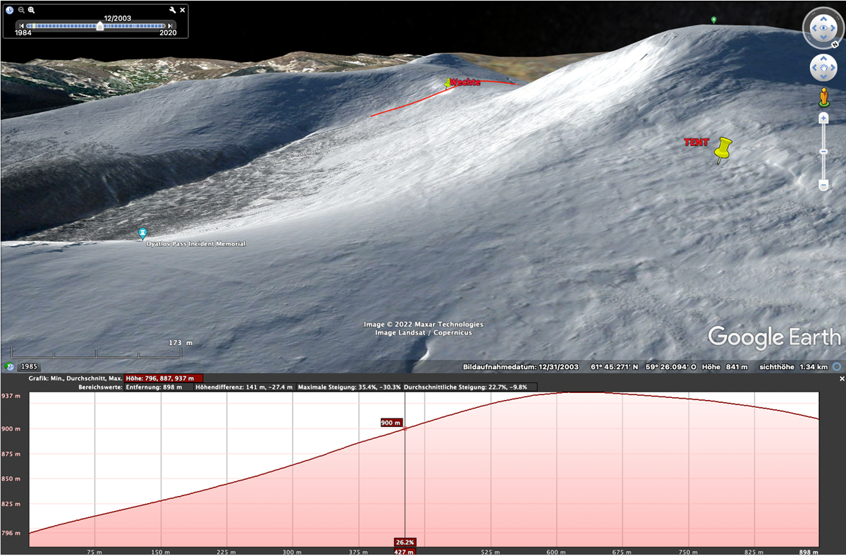Open the Dyatlov Pass Incident Memorial marker
Viewport: 846px width, 556px height.
click(143, 232)
